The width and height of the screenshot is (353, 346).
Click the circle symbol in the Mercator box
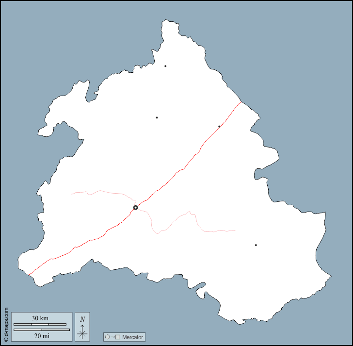[107, 337]
